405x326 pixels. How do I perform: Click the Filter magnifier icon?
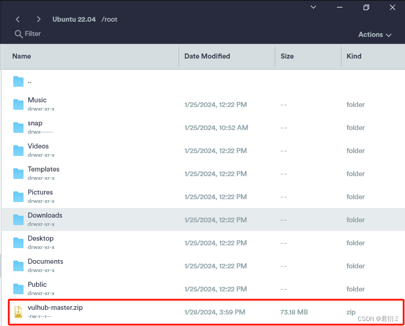point(18,34)
